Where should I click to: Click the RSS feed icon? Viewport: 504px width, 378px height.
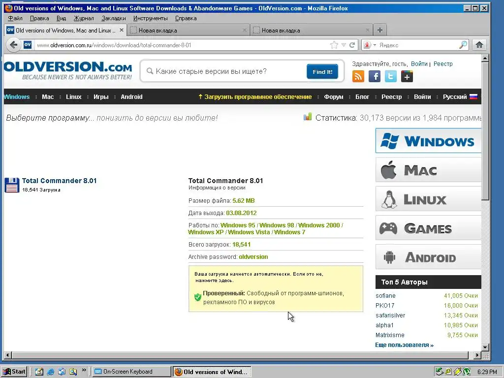click(x=358, y=76)
